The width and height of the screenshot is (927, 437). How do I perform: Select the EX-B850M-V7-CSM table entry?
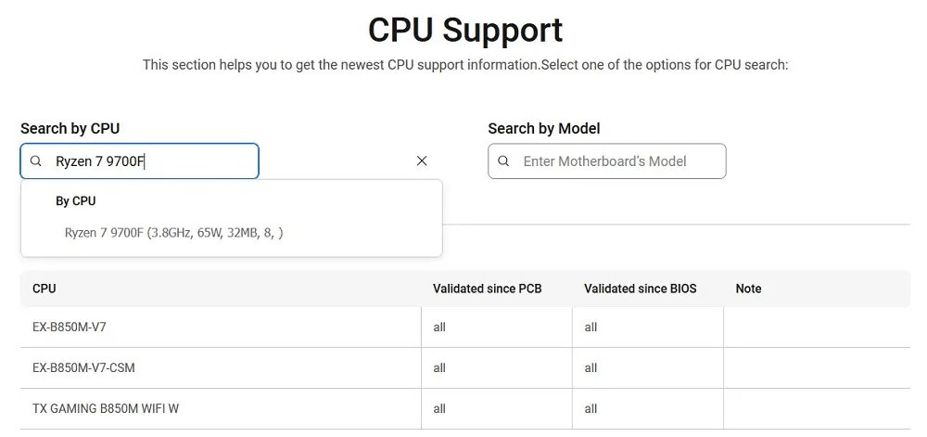(83, 368)
